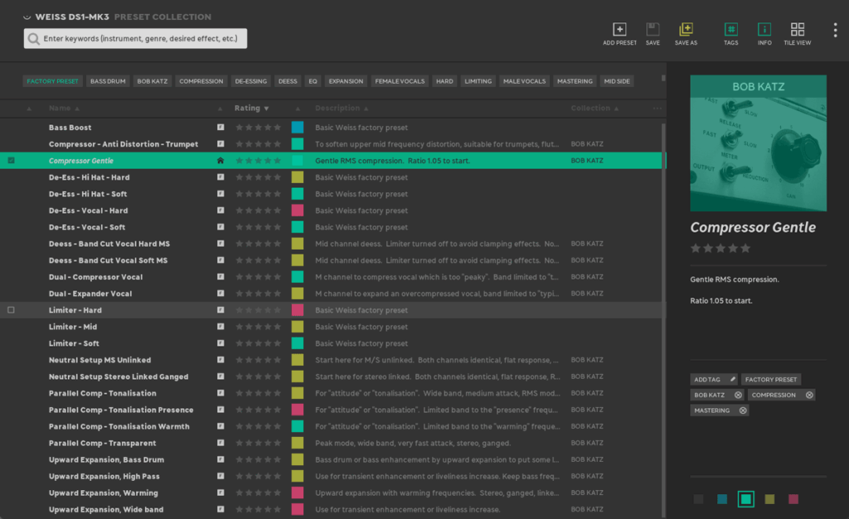Screen dimensions: 849x519
Task: Toggle the FACTORY PRESET filter tag
Action: pos(52,81)
